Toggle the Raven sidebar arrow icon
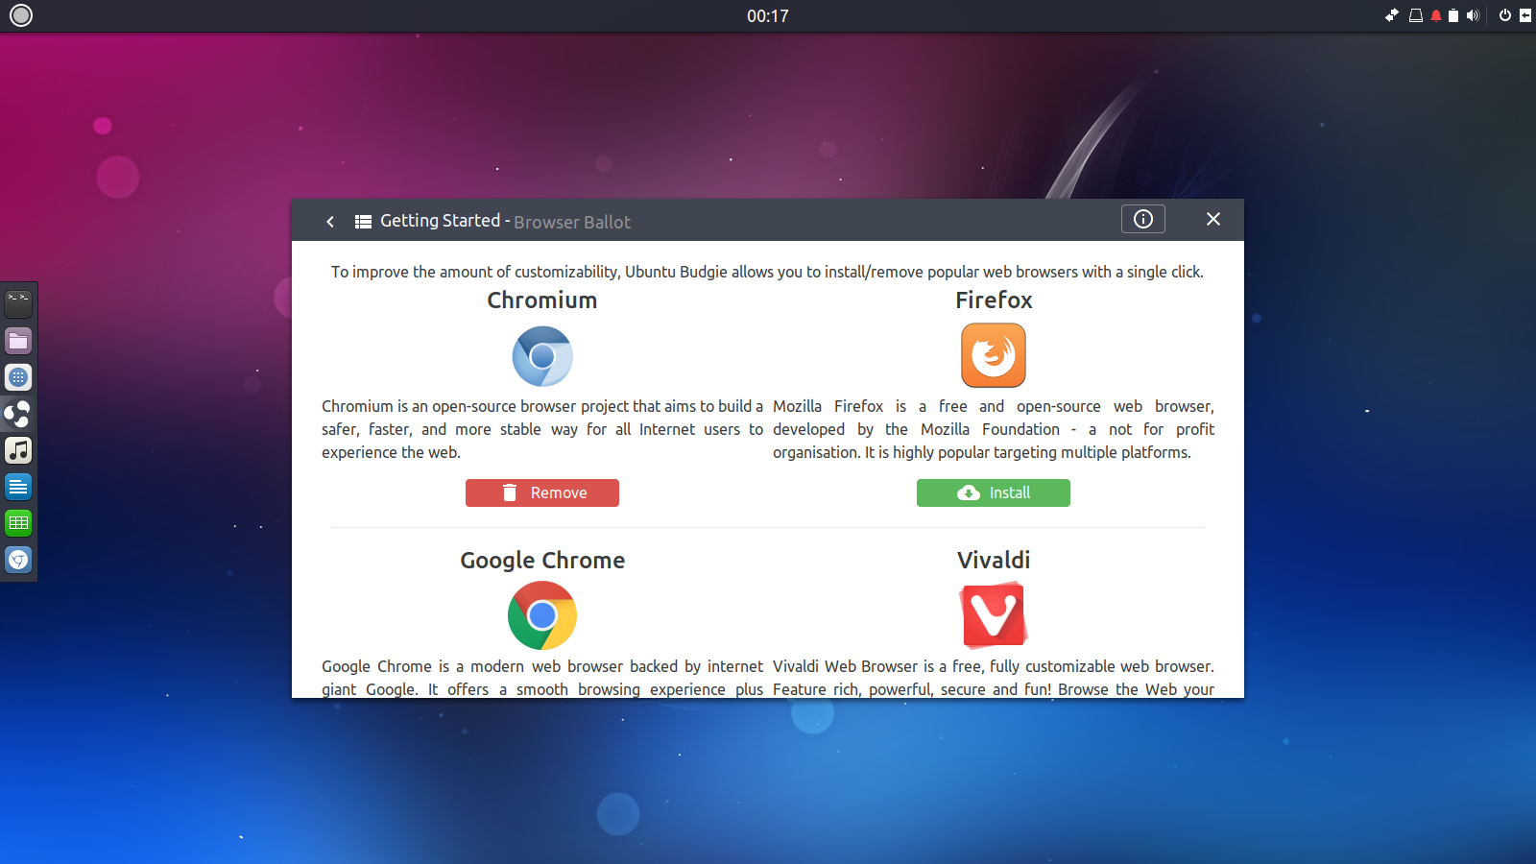This screenshot has width=1536, height=864. tap(1525, 15)
